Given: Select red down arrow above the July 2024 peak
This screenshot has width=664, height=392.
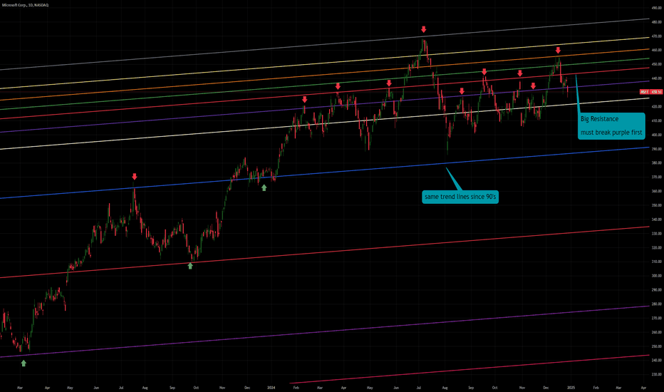Looking at the screenshot, I should tap(423, 29).
